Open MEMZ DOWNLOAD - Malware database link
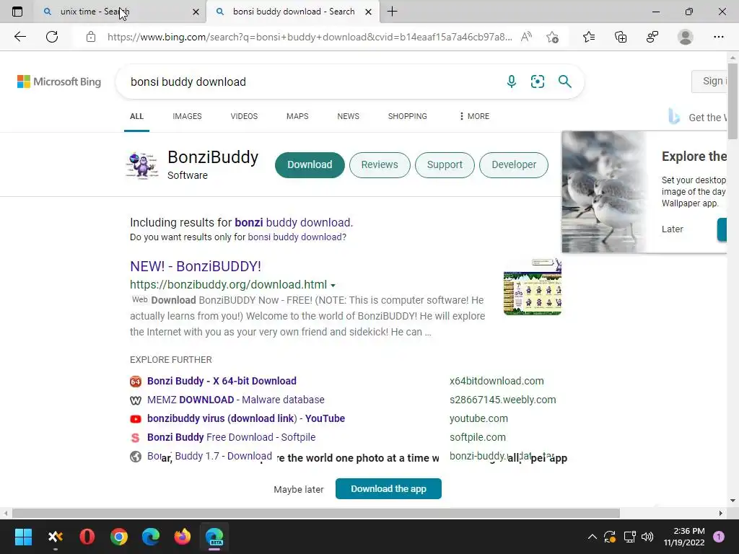This screenshot has height=554, width=739. click(x=236, y=400)
